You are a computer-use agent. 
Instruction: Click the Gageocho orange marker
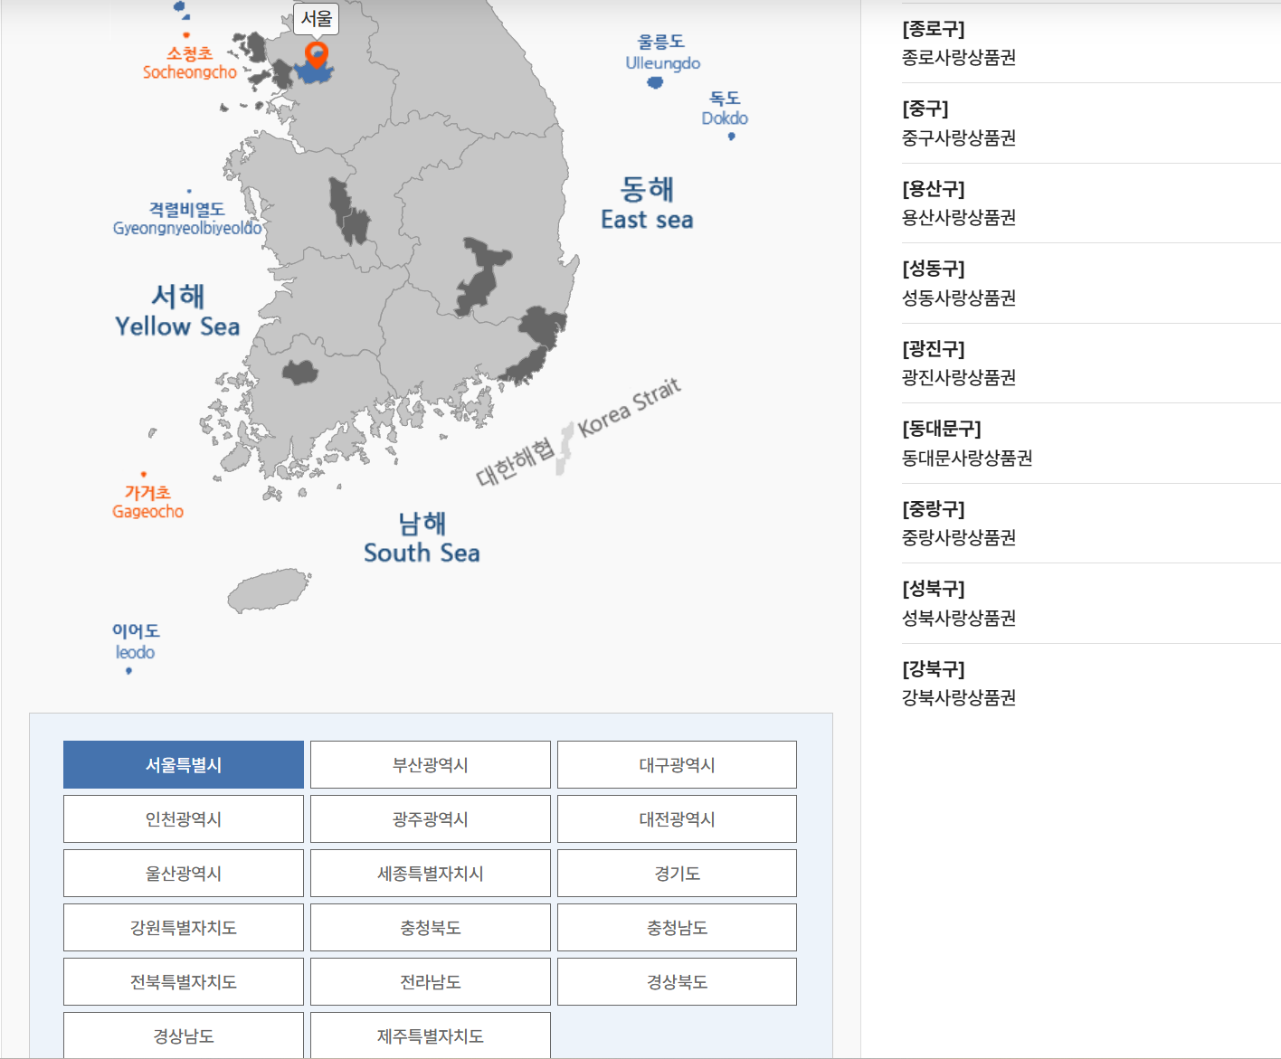click(145, 472)
